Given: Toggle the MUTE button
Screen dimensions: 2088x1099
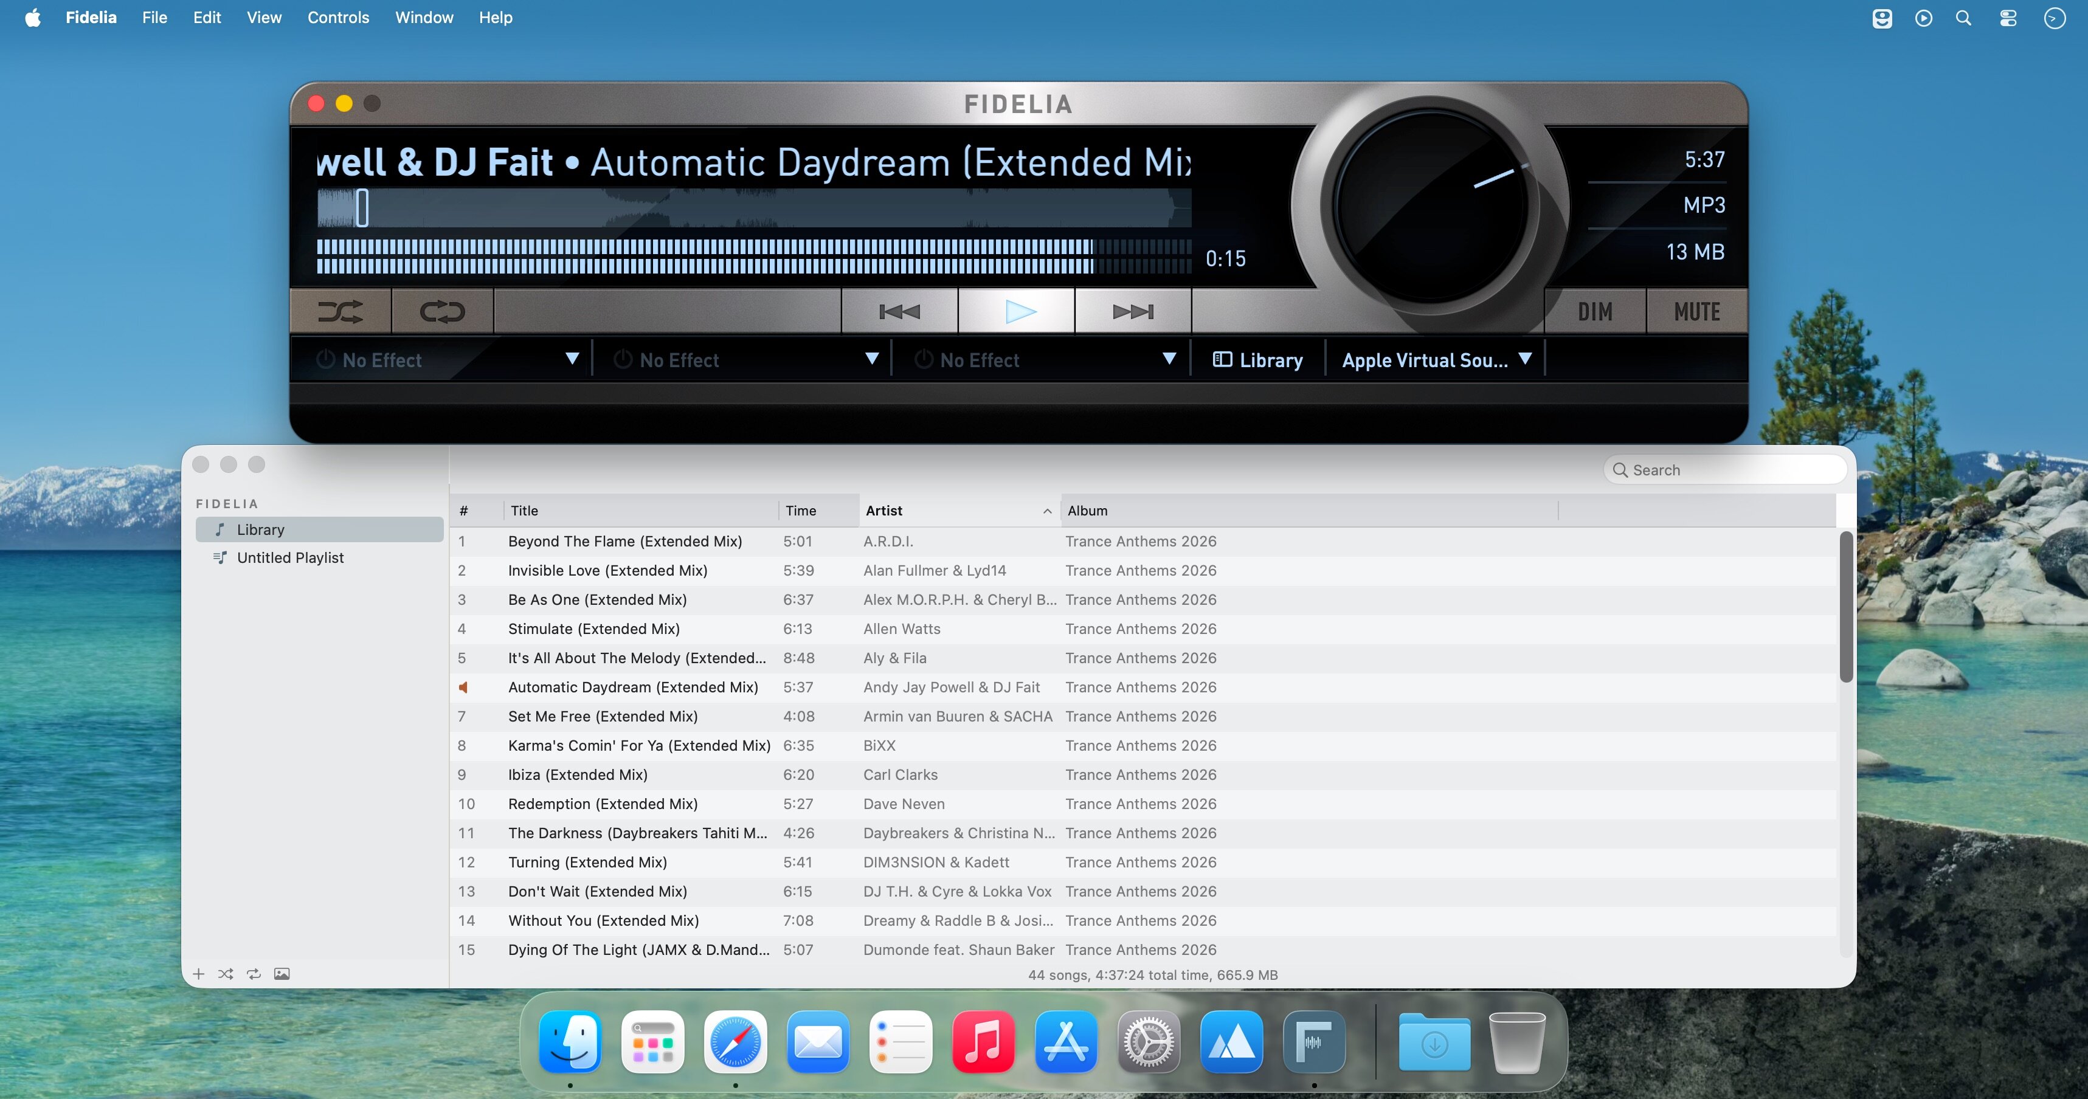Looking at the screenshot, I should [1697, 311].
